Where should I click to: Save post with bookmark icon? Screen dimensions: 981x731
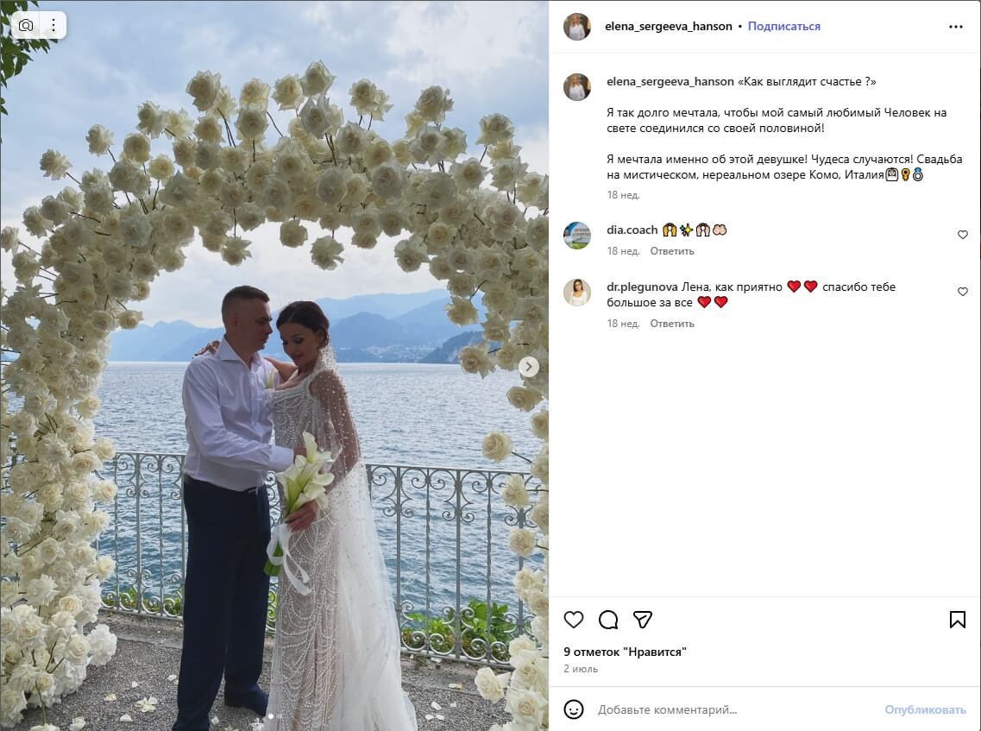coord(957,620)
